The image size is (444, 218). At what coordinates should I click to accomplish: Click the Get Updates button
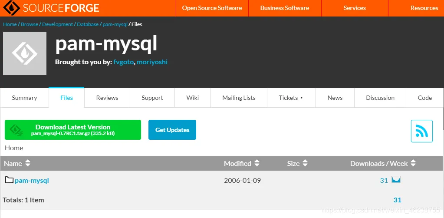click(x=172, y=130)
